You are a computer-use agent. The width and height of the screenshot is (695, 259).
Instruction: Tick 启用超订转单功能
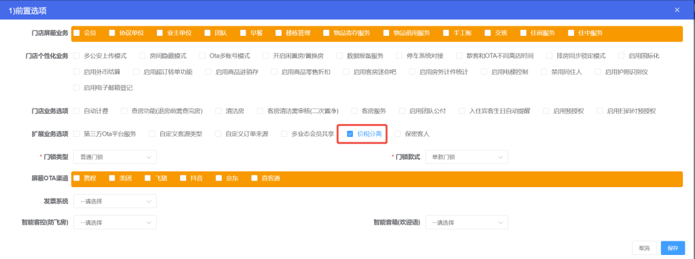[136, 72]
